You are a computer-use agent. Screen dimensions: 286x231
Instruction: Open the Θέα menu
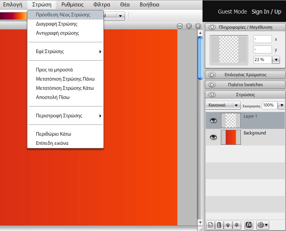[125, 4]
